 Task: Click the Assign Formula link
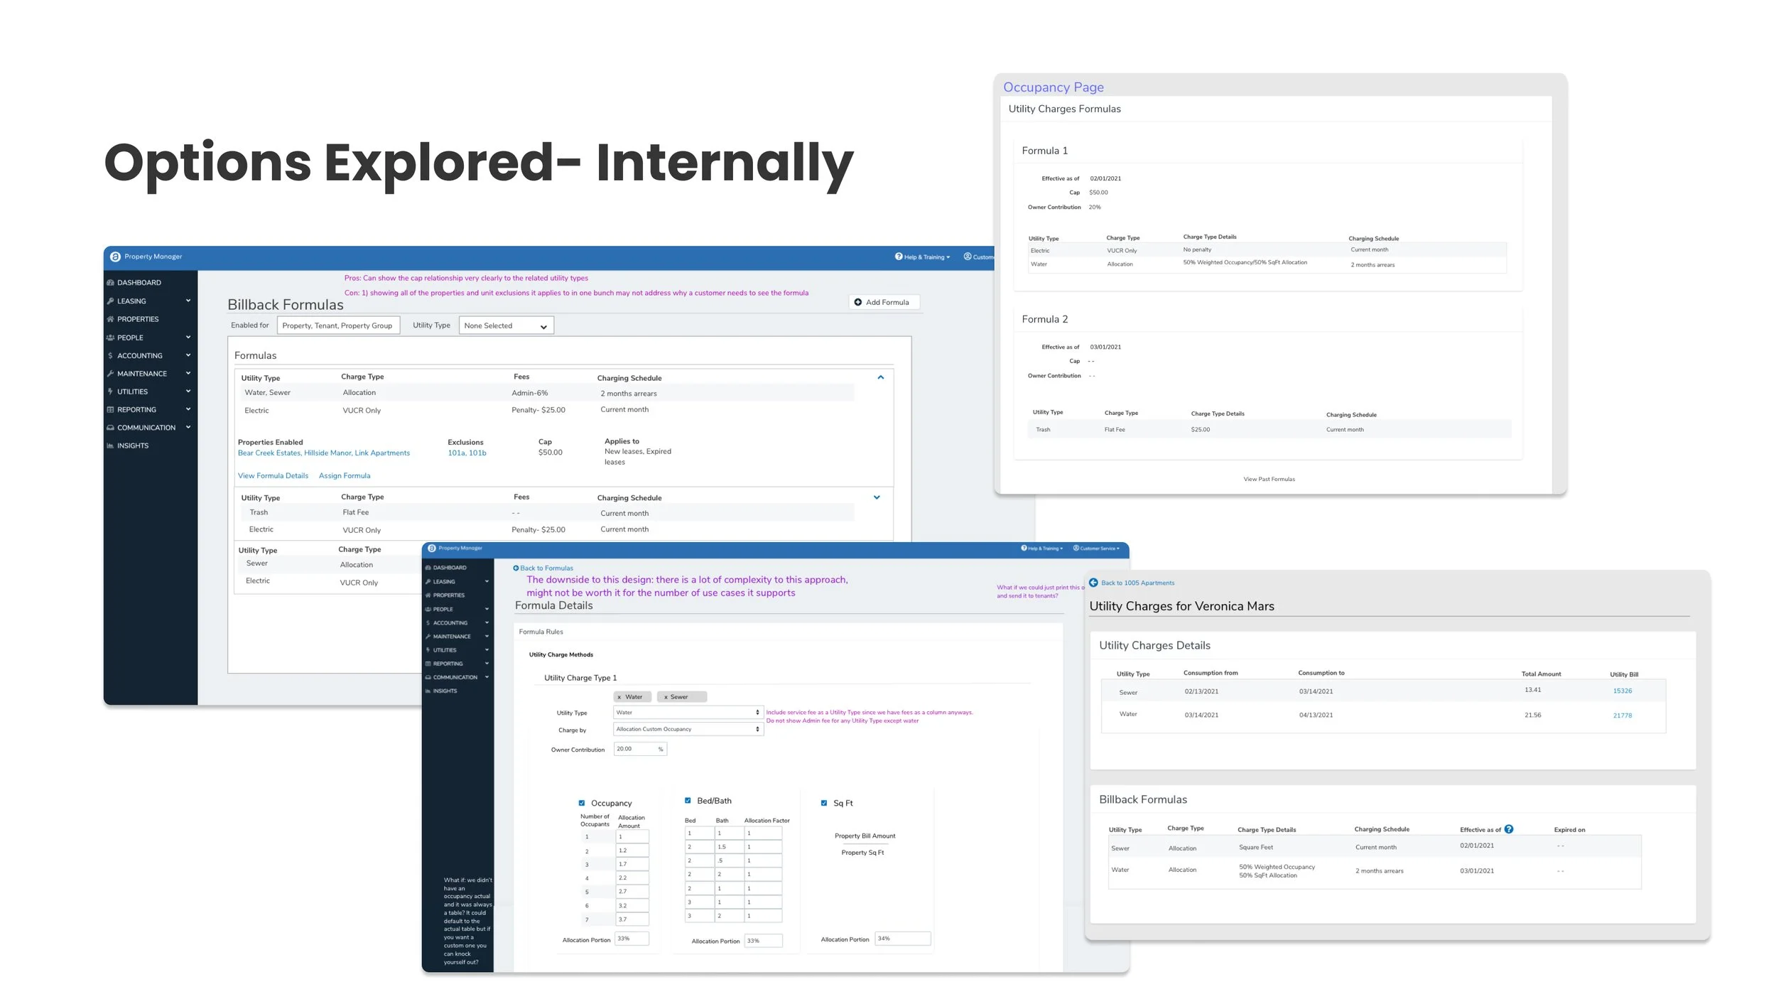pos(345,476)
